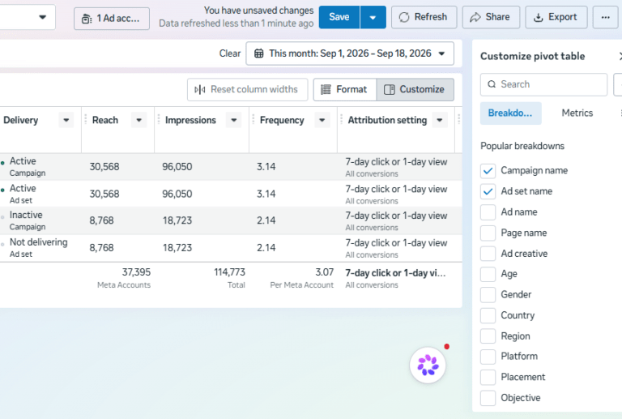Select the Format view button
The width and height of the screenshot is (622, 419).
[x=345, y=90]
